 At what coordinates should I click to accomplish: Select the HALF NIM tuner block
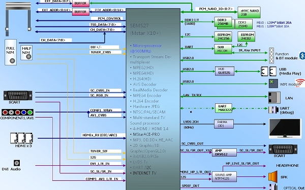click(26, 53)
